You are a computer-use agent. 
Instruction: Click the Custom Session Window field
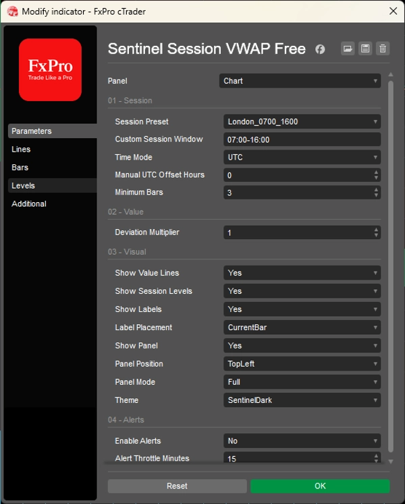click(x=302, y=140)
